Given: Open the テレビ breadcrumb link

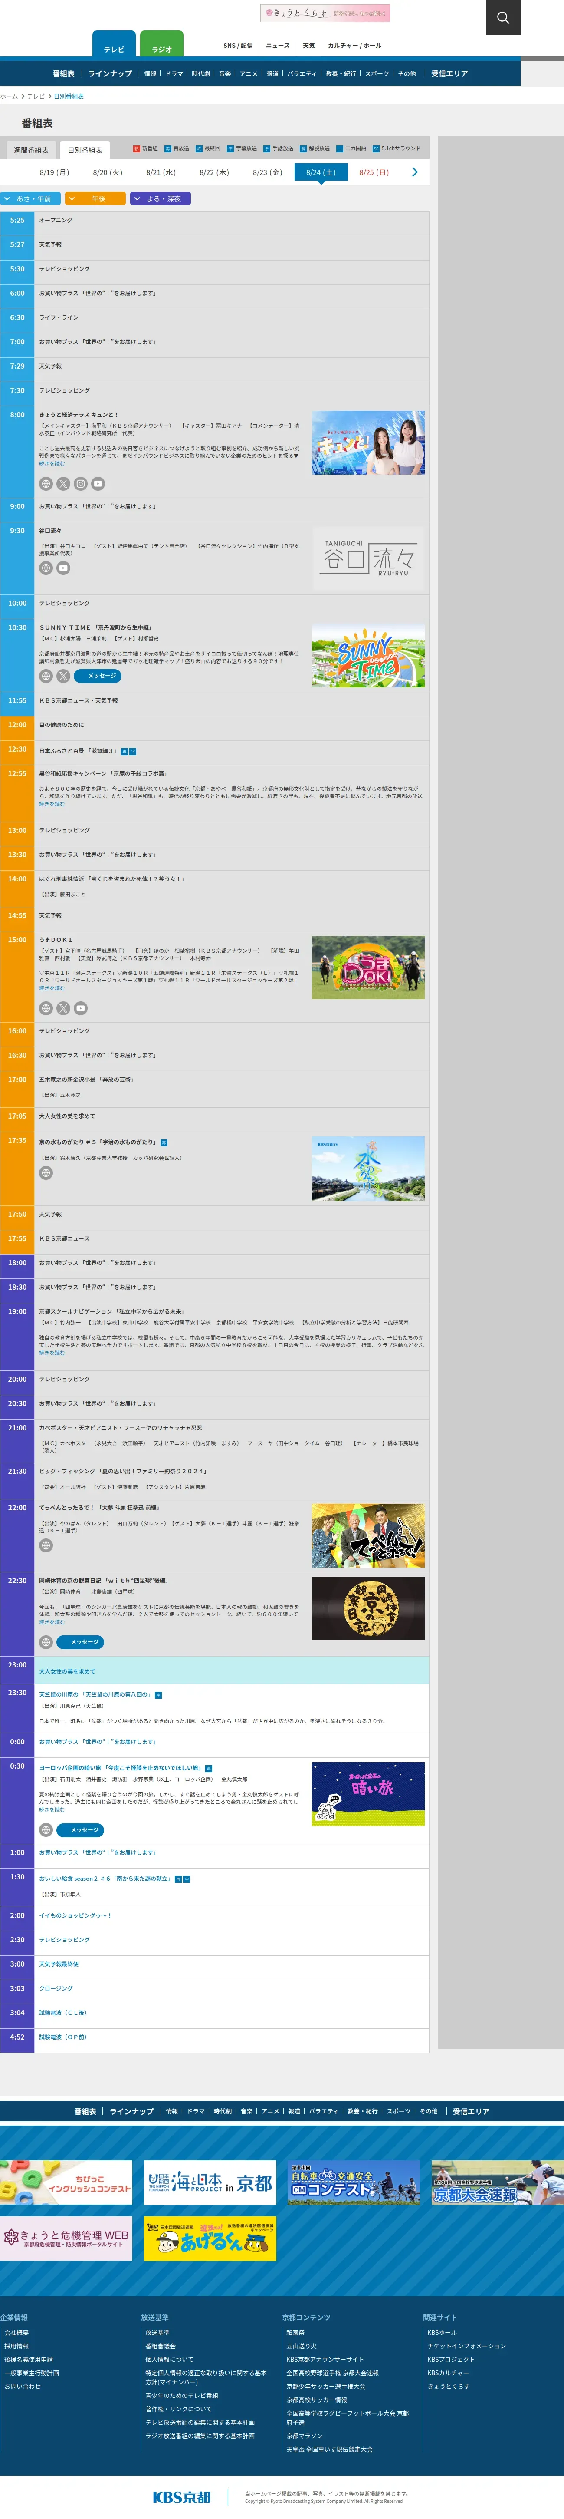Looking at the screenshot, I should click(x=35, y=97).
